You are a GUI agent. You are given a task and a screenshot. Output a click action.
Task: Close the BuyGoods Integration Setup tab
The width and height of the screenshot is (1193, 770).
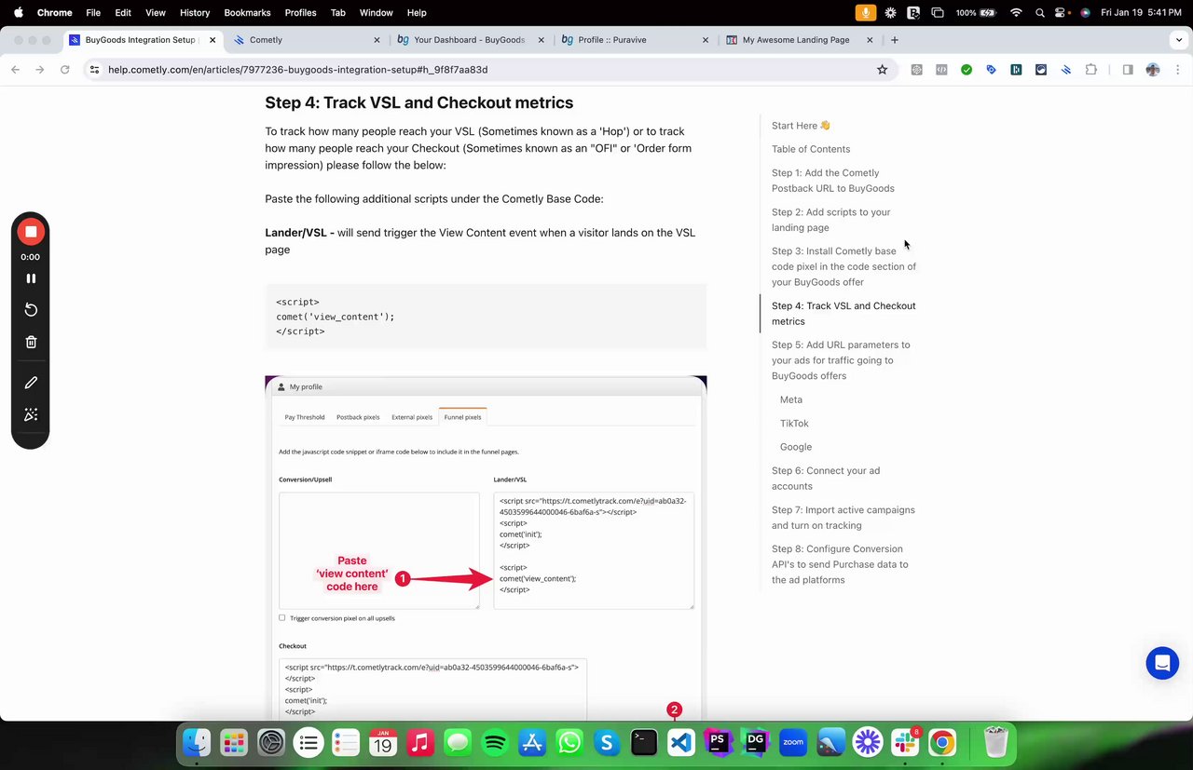coord(213,40)
